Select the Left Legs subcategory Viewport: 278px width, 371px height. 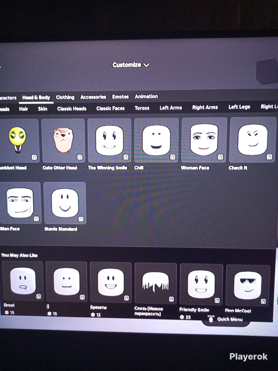tap(239, 107)
